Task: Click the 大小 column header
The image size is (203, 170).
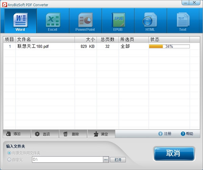Action: coord(86,40)
